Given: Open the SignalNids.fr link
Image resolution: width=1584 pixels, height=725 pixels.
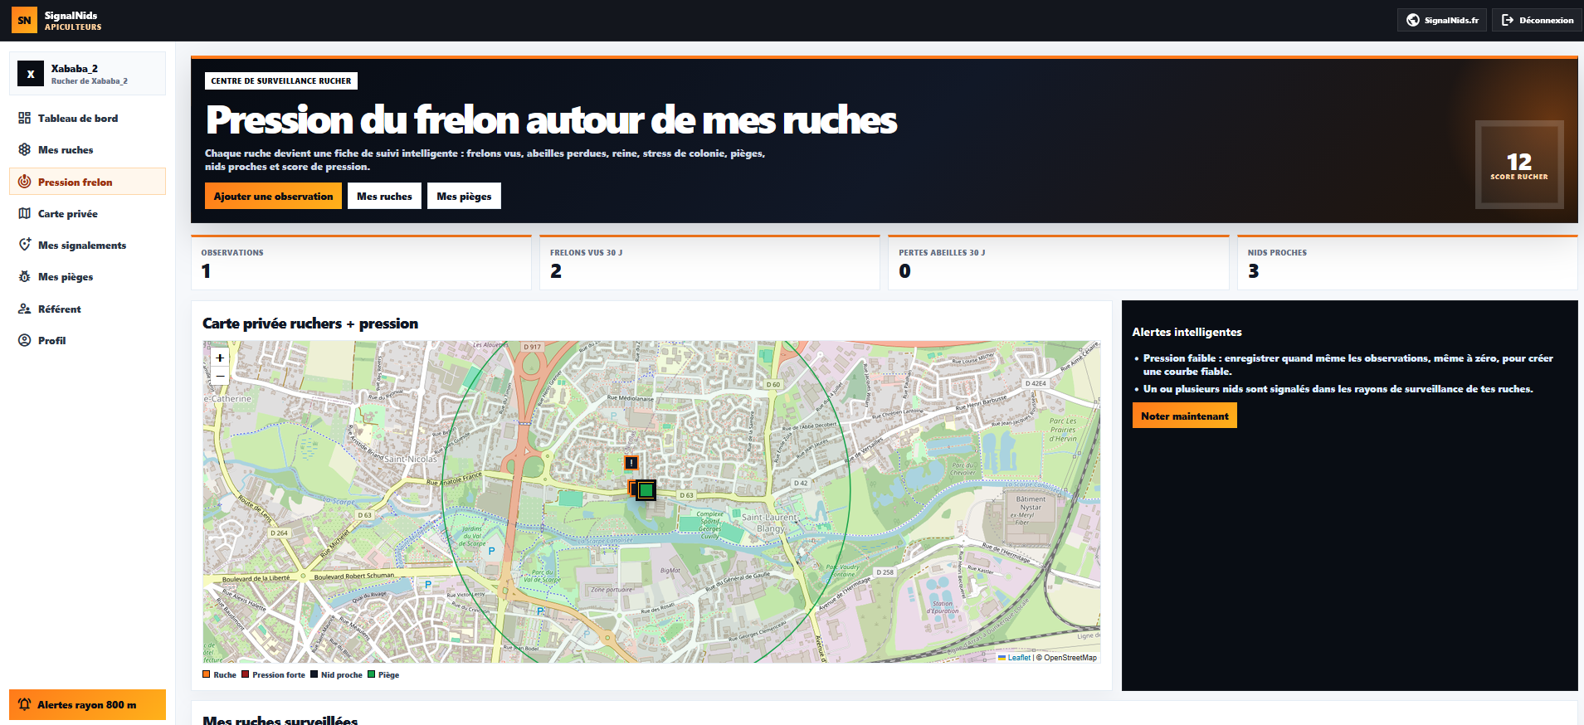Looking at the screenshot, I should (x=1441, y=20).
